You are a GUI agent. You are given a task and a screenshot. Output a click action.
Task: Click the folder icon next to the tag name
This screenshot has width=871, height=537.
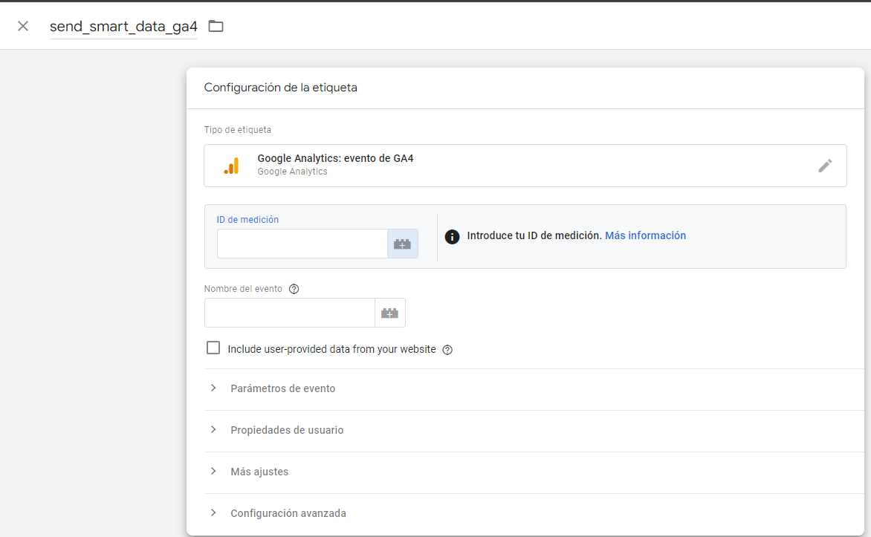tap(215, 25)
